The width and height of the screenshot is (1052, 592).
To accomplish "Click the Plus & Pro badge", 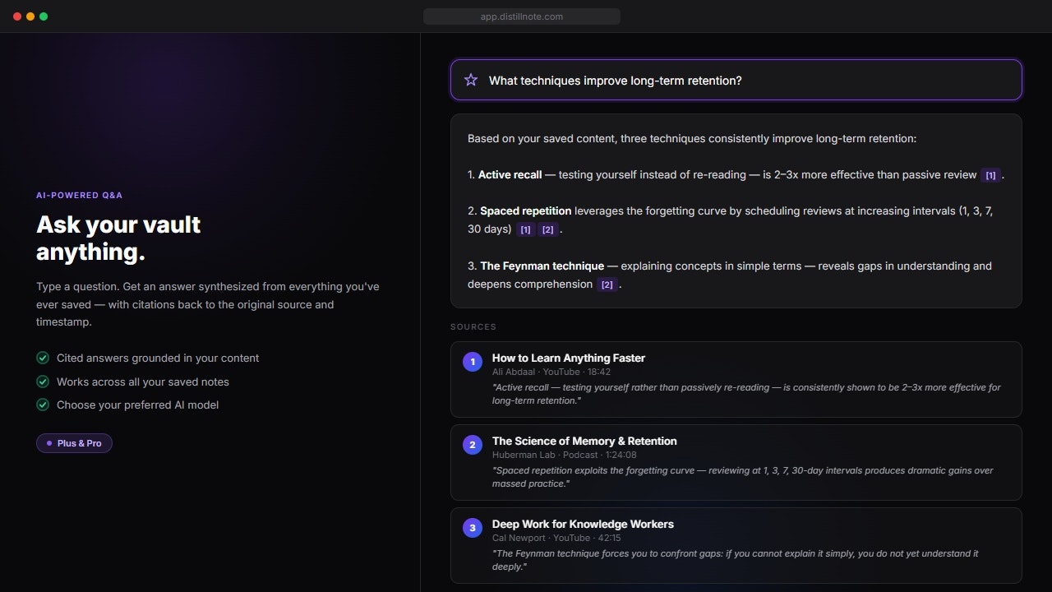I will pyautogui.click(x=74, y=443).
